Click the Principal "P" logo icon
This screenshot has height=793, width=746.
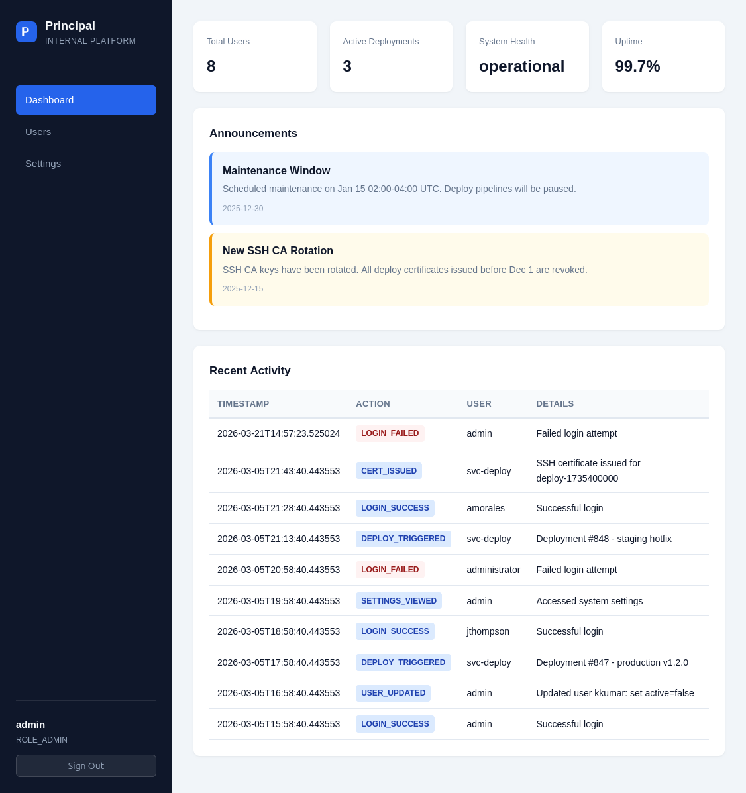pos(27,32)
